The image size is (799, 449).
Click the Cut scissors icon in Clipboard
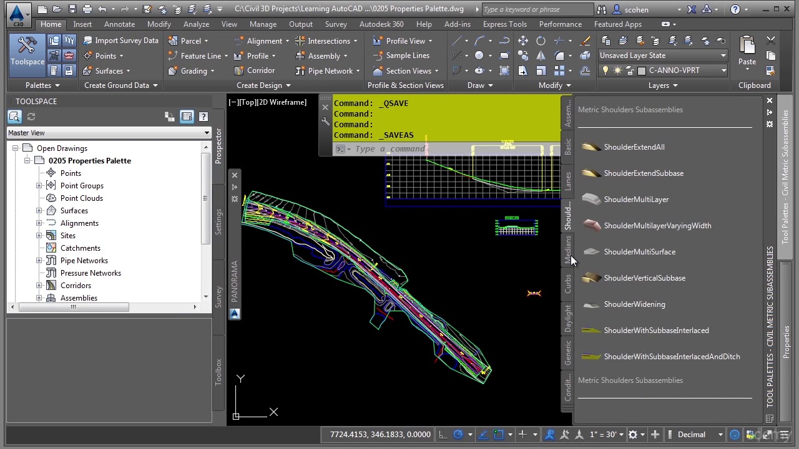(771, 41)
